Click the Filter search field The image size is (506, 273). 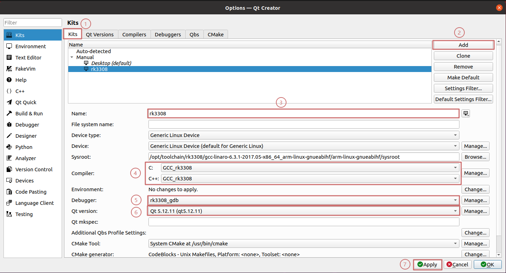(x=33, y=23)
